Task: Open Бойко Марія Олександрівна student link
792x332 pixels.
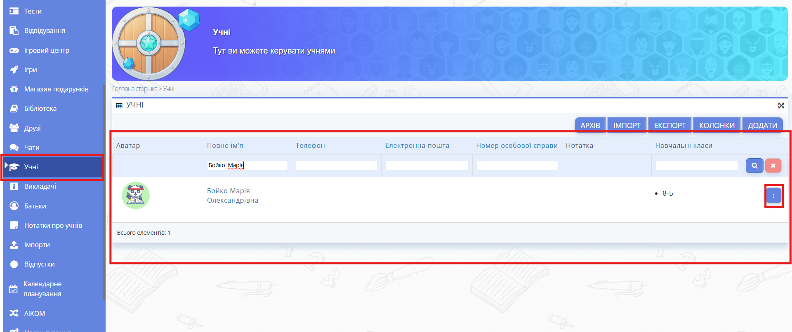Action: point(232,196)
